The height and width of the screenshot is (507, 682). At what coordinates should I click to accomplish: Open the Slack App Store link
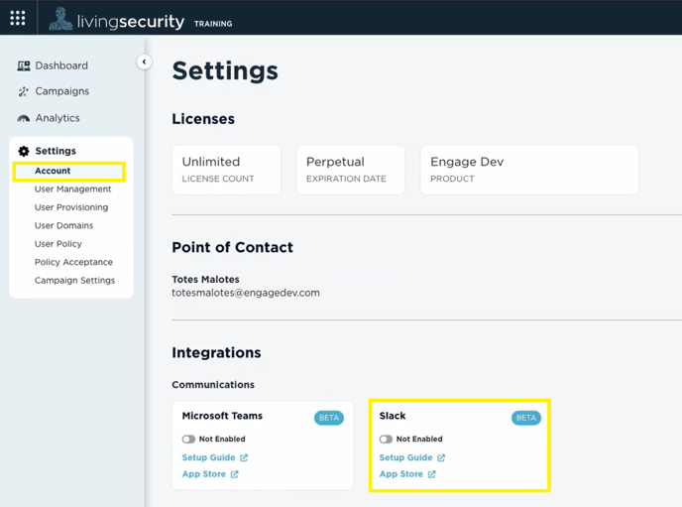click(401, 474)
